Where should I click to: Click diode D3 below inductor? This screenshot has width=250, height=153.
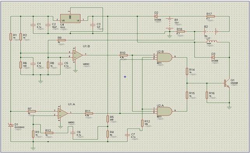[x=213, y=57]
